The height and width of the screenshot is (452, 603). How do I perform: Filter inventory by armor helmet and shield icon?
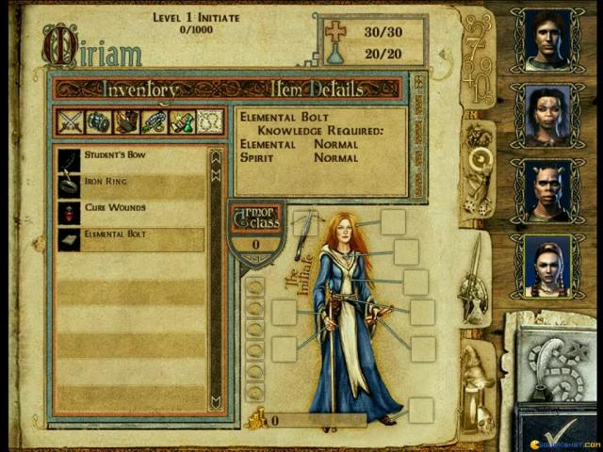tap(98, 121)
